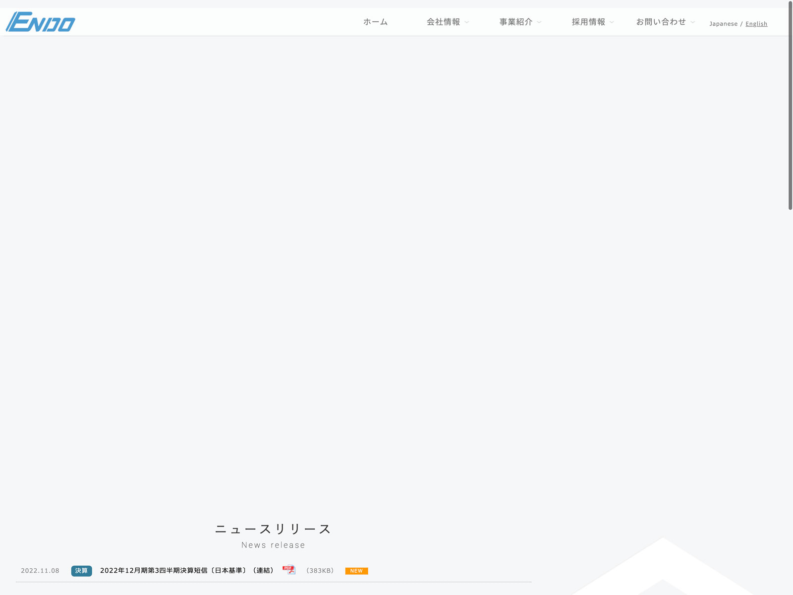Expand the chevron beside 採用情報
This screenshot has height=595, width=793.
point(612,22)
